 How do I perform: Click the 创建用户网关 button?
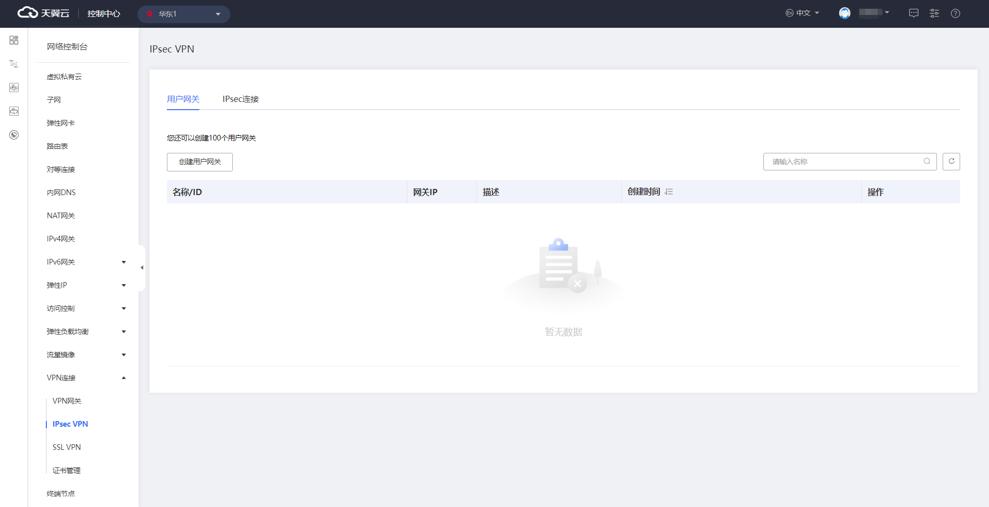tap(199, 162)
